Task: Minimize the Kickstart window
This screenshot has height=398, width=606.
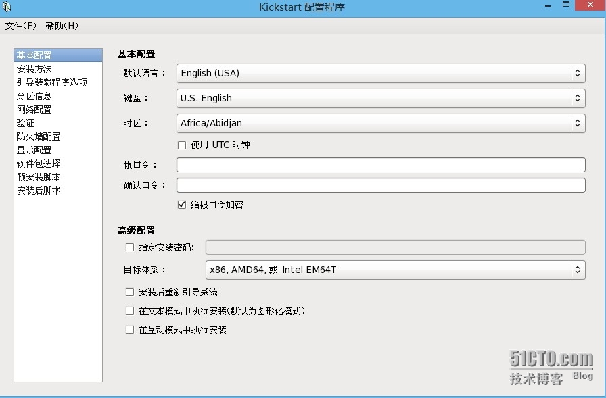Action: [548, 6]
